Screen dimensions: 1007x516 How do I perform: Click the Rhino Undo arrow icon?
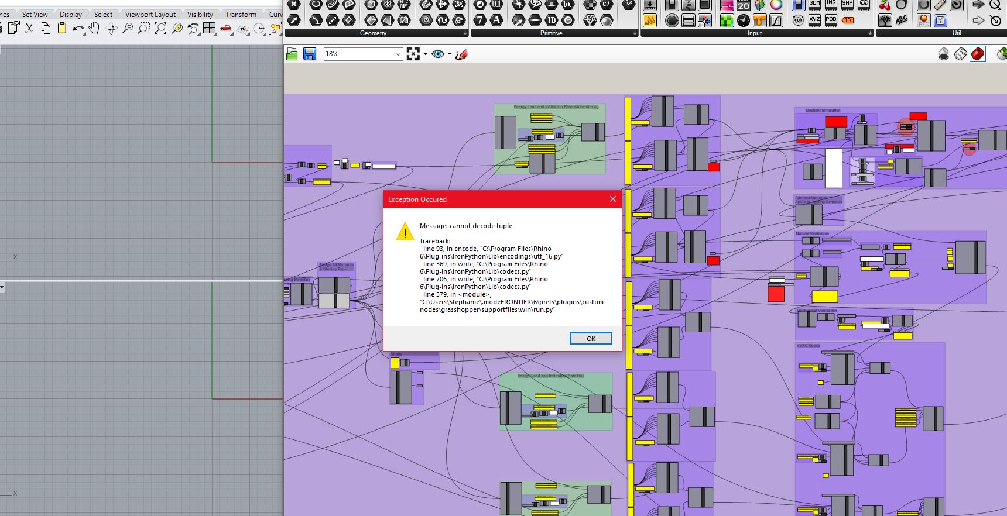click(x=77, y=28)
